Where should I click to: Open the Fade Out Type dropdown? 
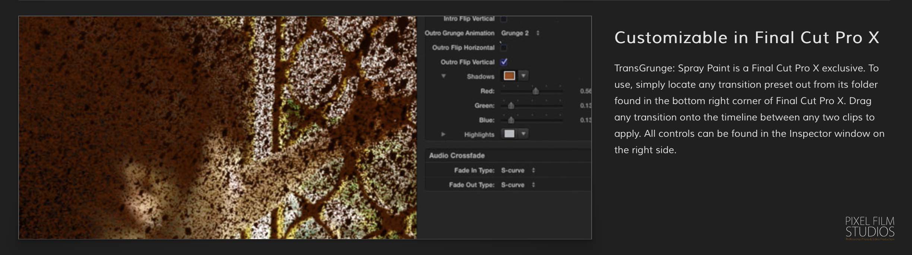[x=518, y=185]
